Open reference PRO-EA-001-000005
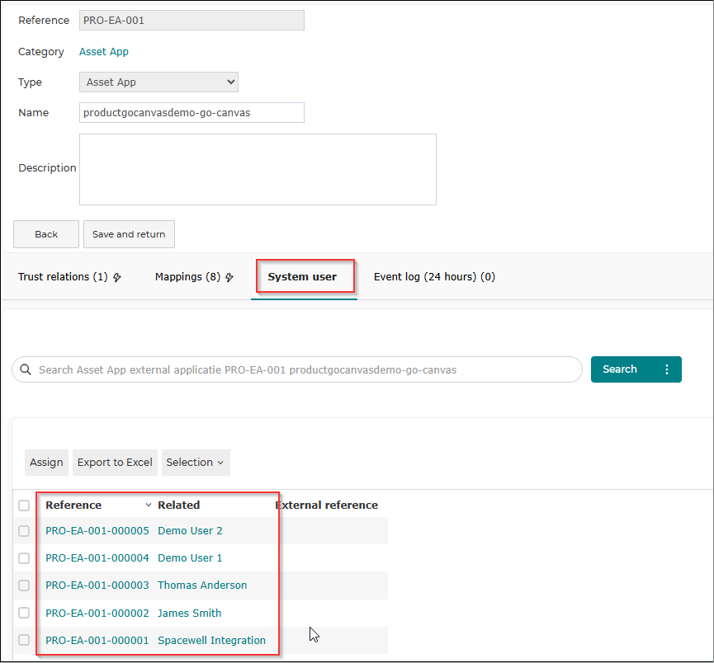The width and height of the screenshot is (714, 663). click(97, 531)
